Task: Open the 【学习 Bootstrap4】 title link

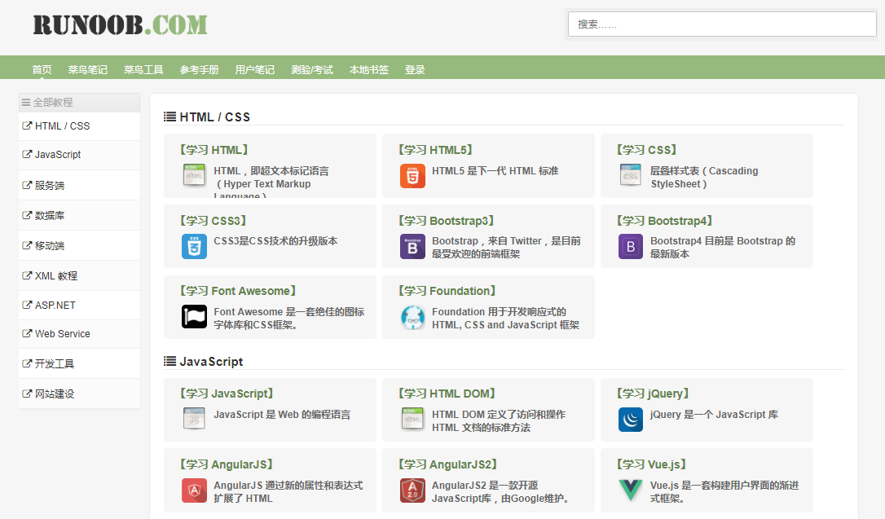Action: [664, 221]
